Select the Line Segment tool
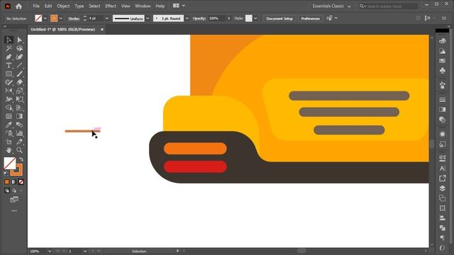Viewport: 454px width, 255px height. pyautogui.click(x=19, y=65)
